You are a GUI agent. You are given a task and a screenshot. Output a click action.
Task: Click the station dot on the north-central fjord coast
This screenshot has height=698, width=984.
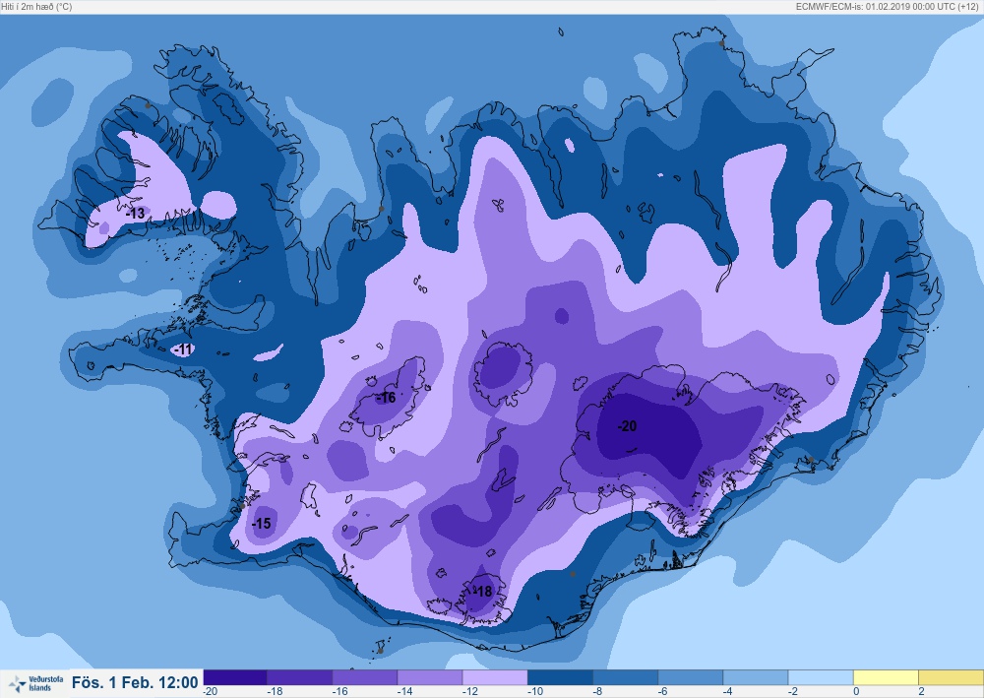click(381, 209)
